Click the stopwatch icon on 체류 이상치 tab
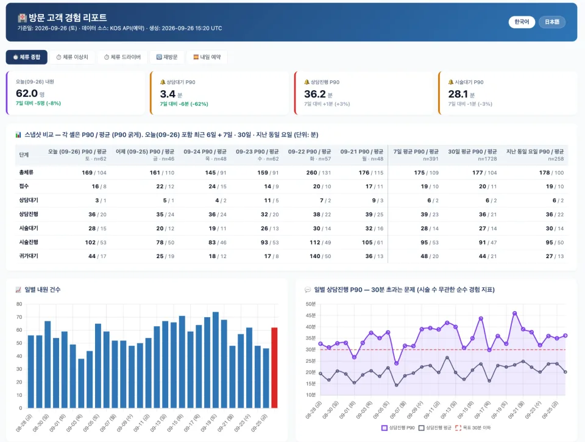Image resolution: width=585 pixels, height=442 pixels. 58,57
